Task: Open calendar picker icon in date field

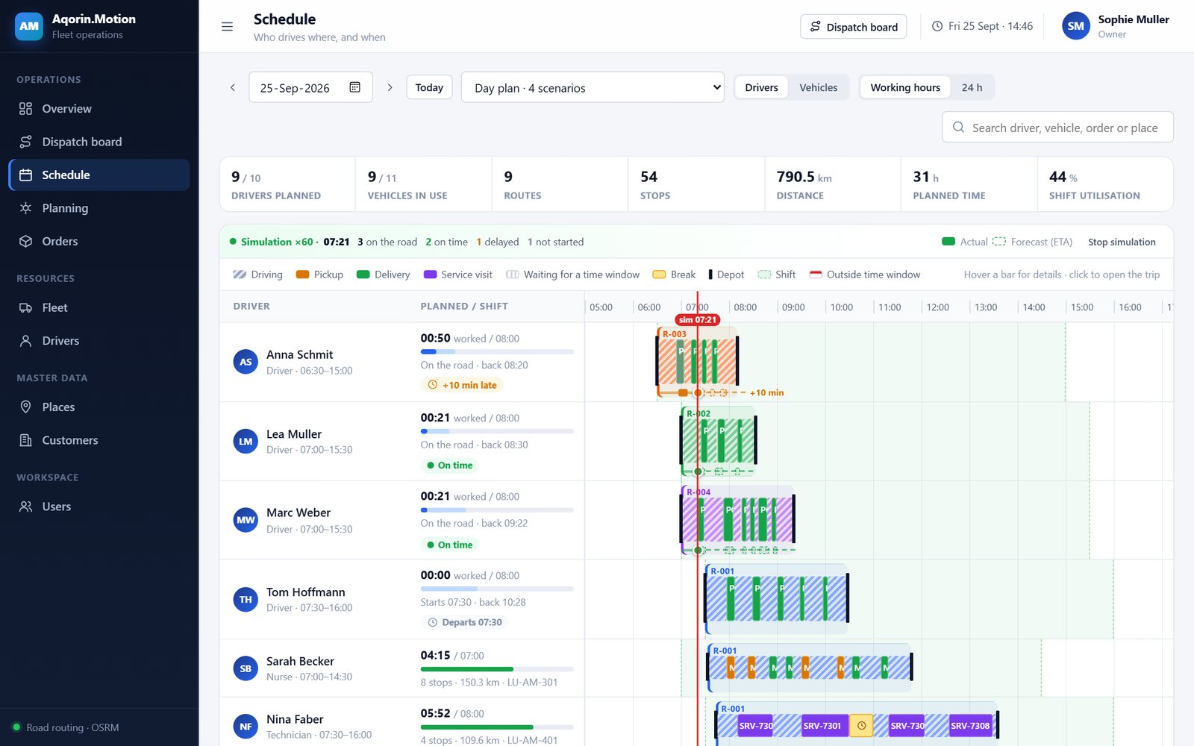Action: (x=355, y=87)
